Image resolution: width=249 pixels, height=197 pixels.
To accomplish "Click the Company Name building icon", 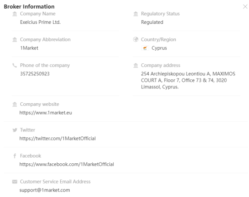I will pyautogui.click(x=15, y=14).
